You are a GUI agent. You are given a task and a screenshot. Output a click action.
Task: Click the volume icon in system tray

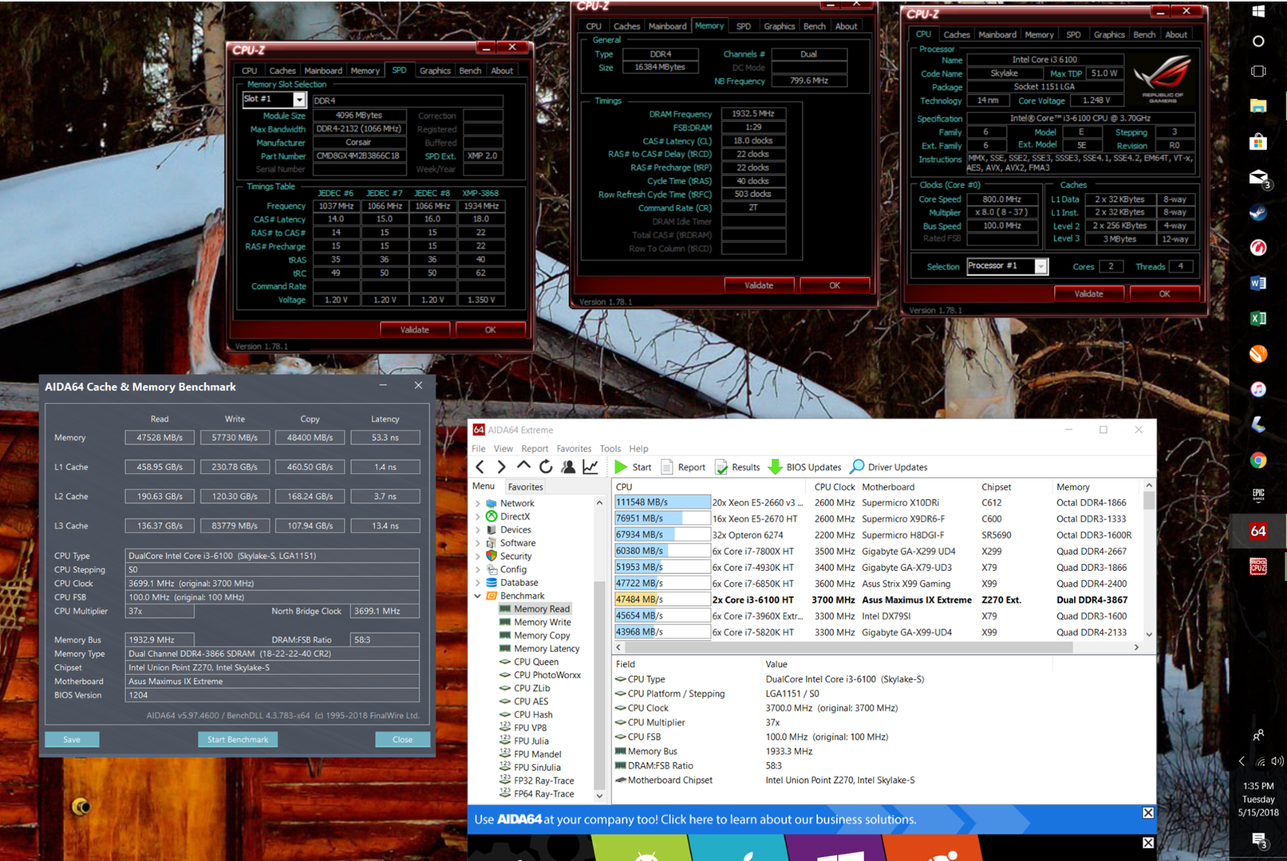[x=1277, y=761]
